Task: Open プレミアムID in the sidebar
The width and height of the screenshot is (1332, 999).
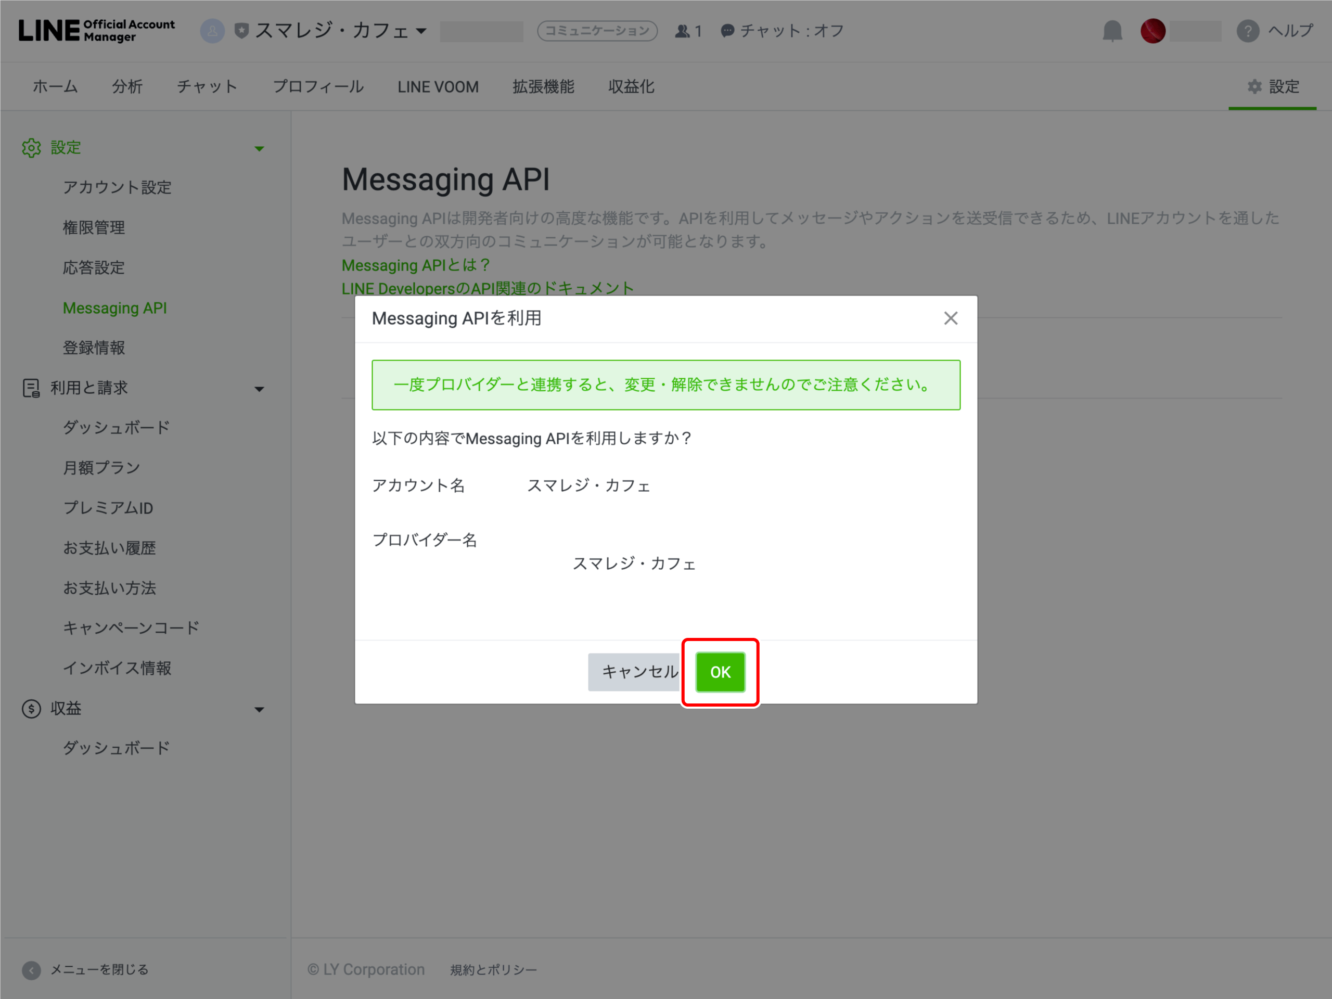Action: click(108, 508)
